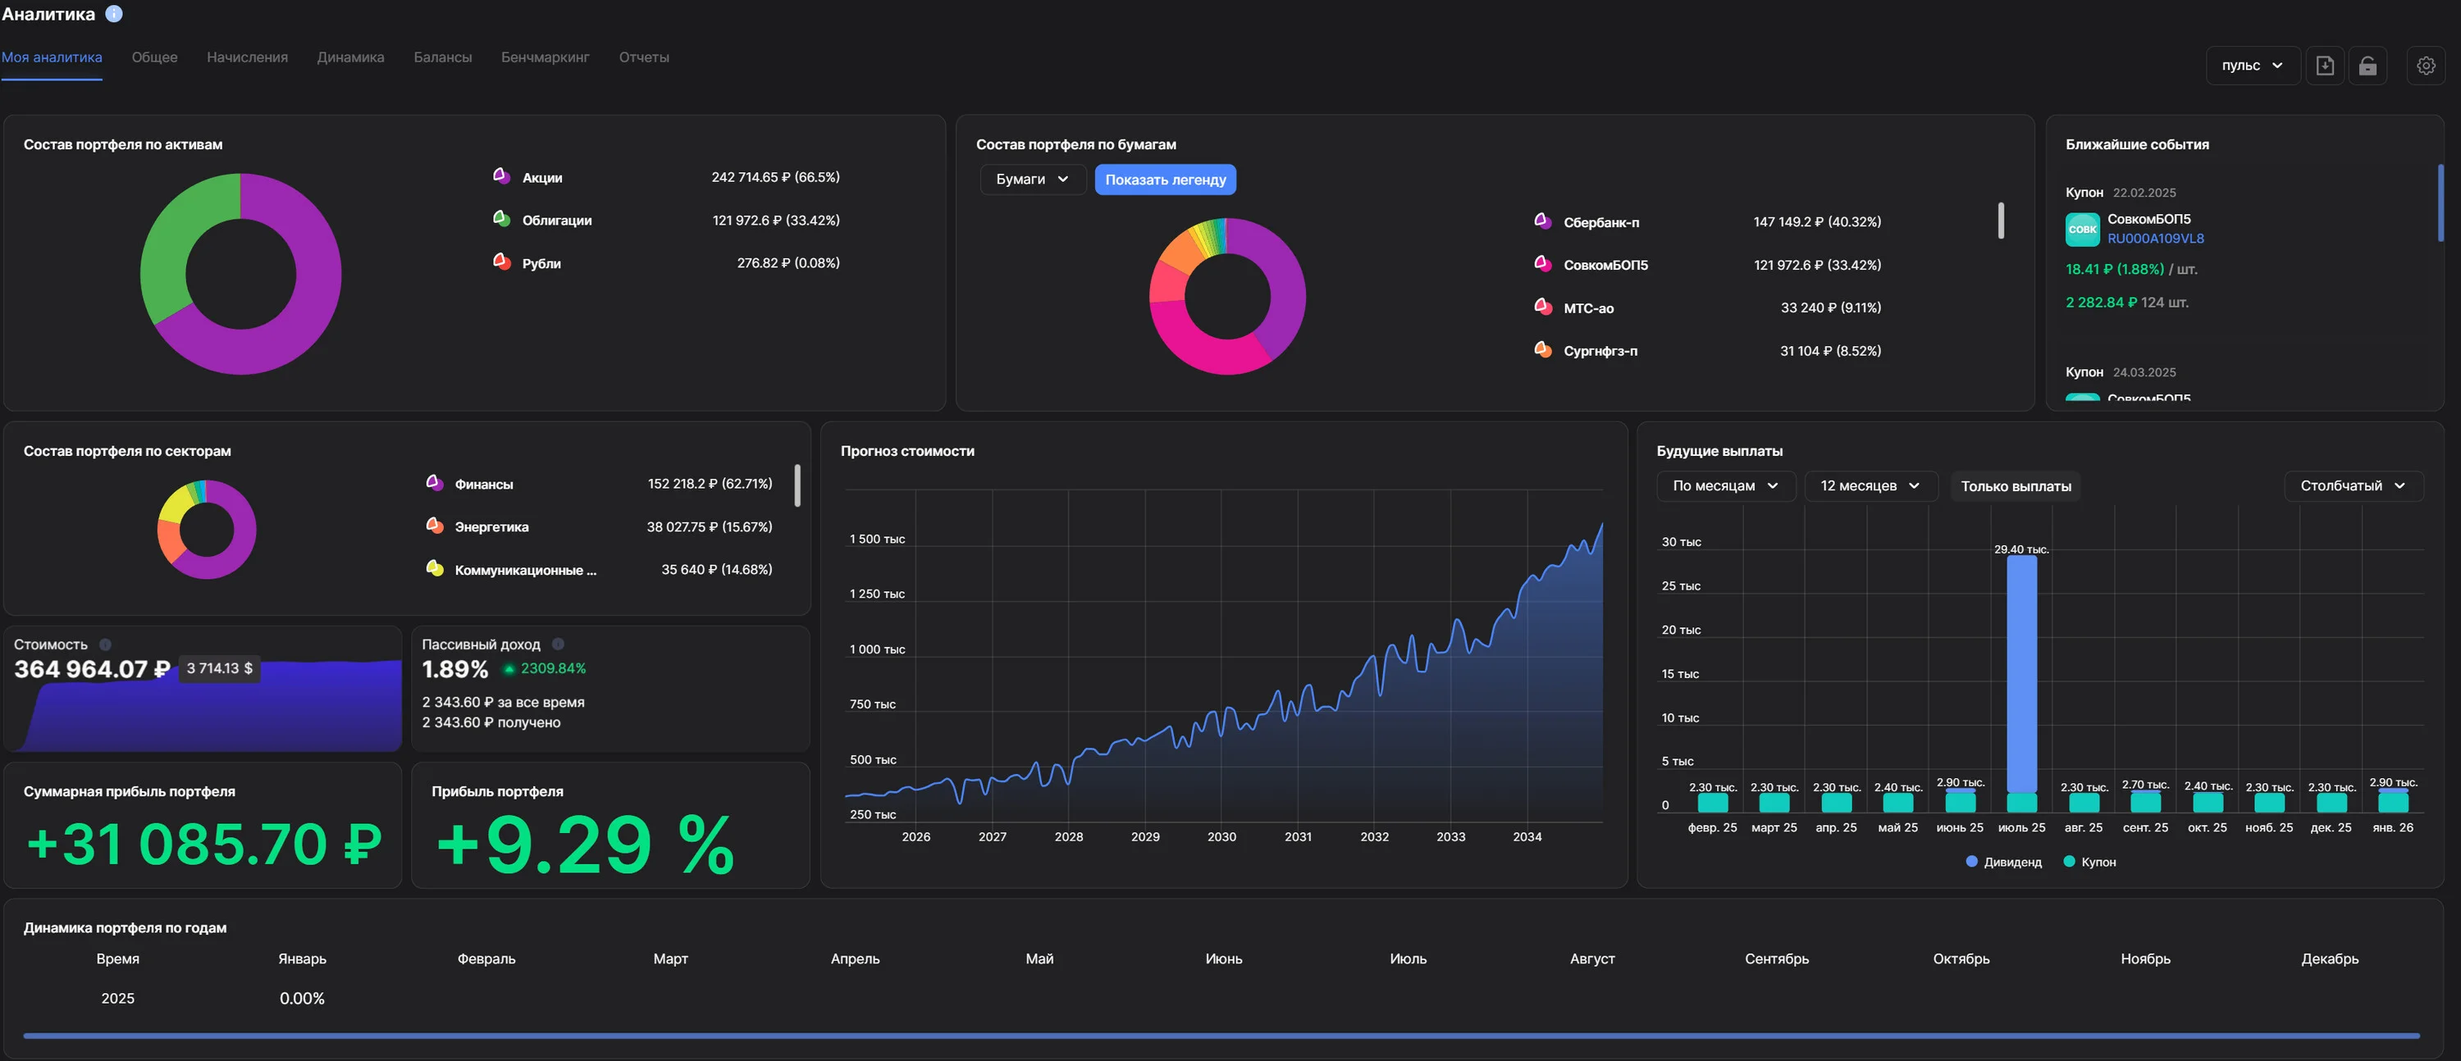Click the СовкомБОП5 bond logo icon
Screen dimensions: 2461x1061
click(x=2083, y=230)
